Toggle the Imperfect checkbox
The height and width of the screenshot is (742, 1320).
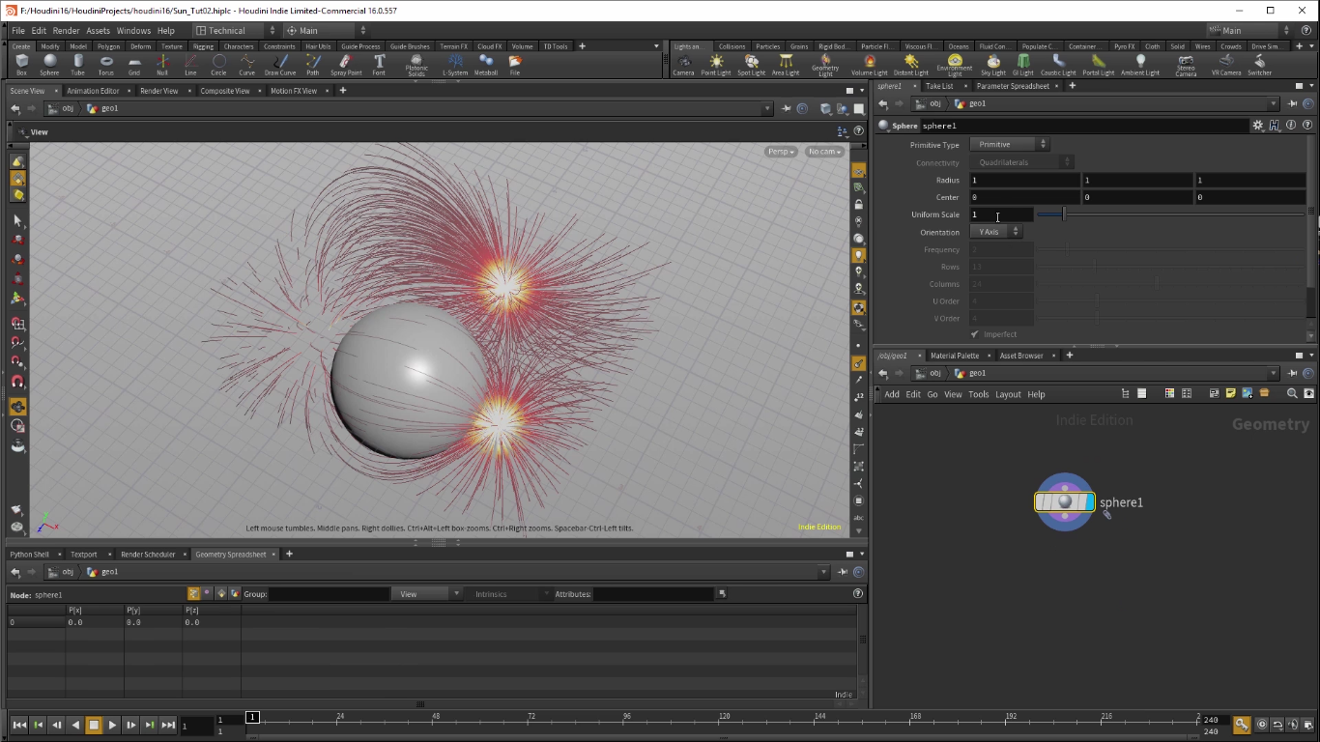coord(974,334)
